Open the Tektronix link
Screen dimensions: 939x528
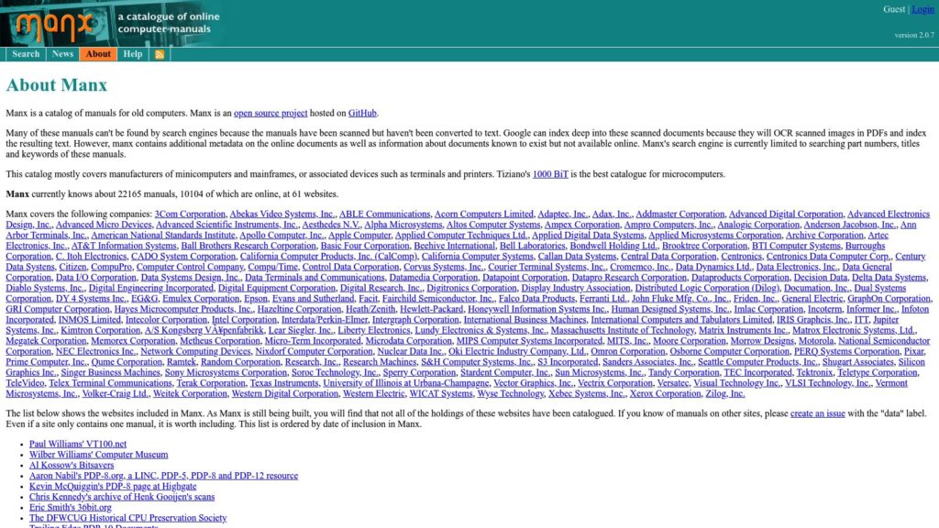[x=814, y=373]
